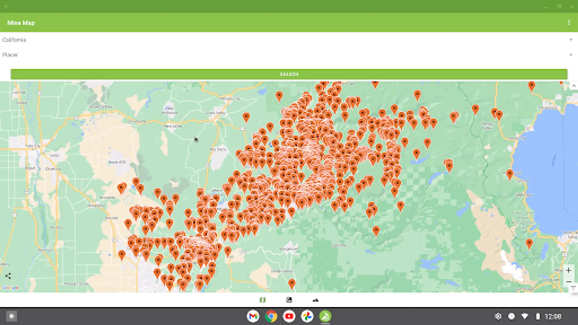
Task: Open the three-dot overflow menu
Action: (x=569, y=22)
